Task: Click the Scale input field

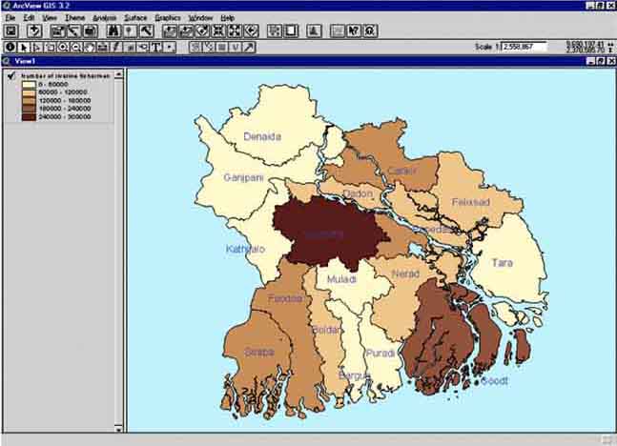Action: tap(524, 46)
